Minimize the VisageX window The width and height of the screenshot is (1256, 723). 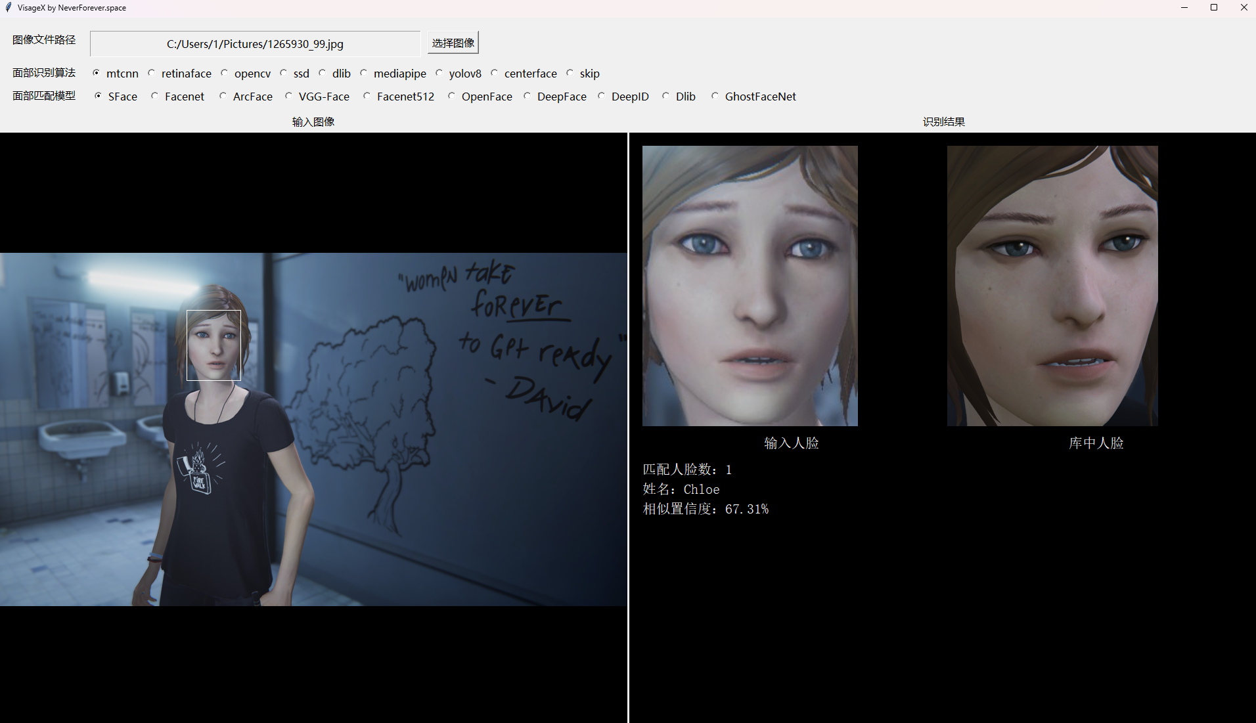[x=1184, y=8]
